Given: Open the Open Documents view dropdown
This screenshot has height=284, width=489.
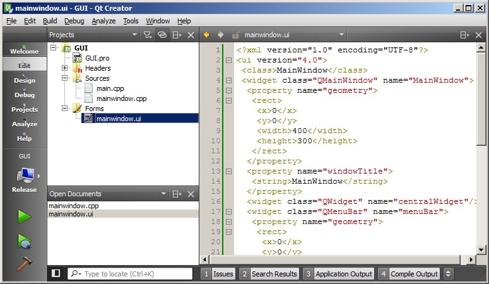Looking at the screenshot, I should pyautogui.click(x=108, y=194).
